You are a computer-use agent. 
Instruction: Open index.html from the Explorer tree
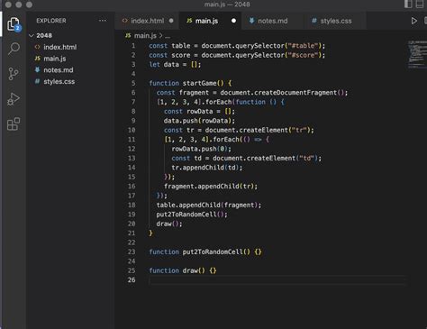pyautogui.click(x=60, y=47)
